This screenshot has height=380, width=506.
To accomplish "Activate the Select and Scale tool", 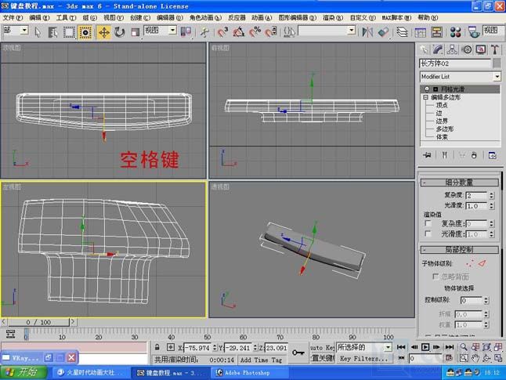I will [x=136, y=32].
